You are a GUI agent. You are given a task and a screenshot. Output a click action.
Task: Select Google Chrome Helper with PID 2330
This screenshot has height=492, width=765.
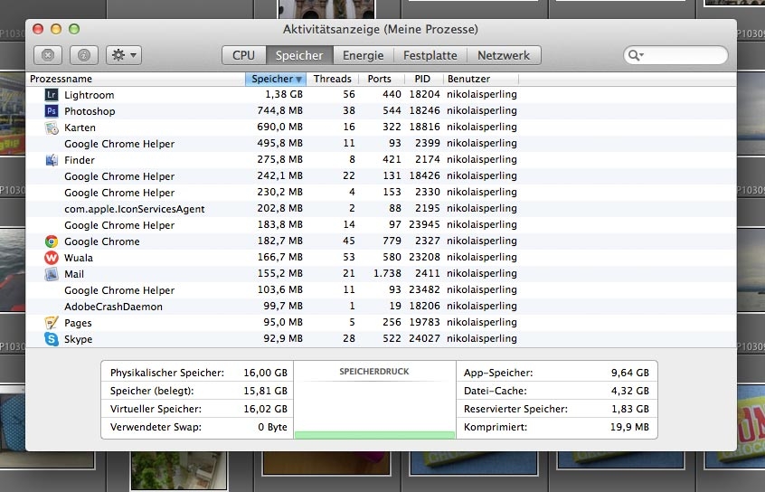coord(119,193)
